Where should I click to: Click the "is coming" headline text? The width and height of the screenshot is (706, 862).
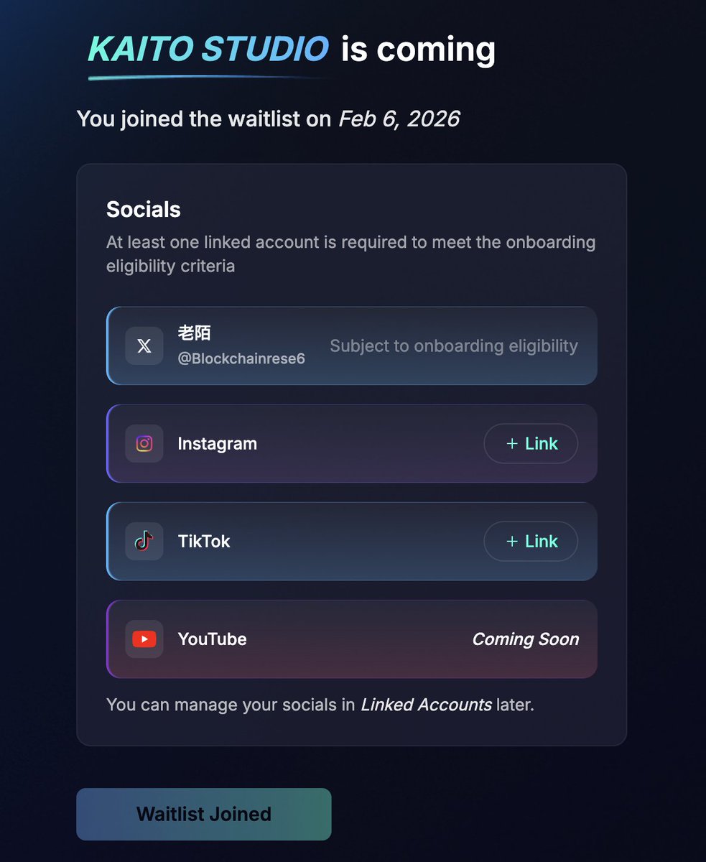pyautogui.click(x=418, y=50)
